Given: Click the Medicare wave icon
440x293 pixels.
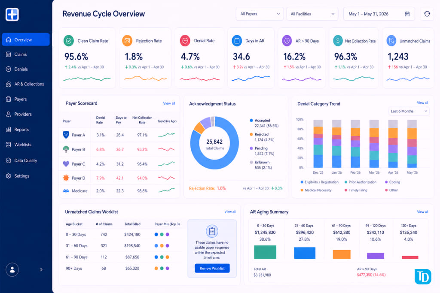Looking at the screenshot, I should [66, 191].
